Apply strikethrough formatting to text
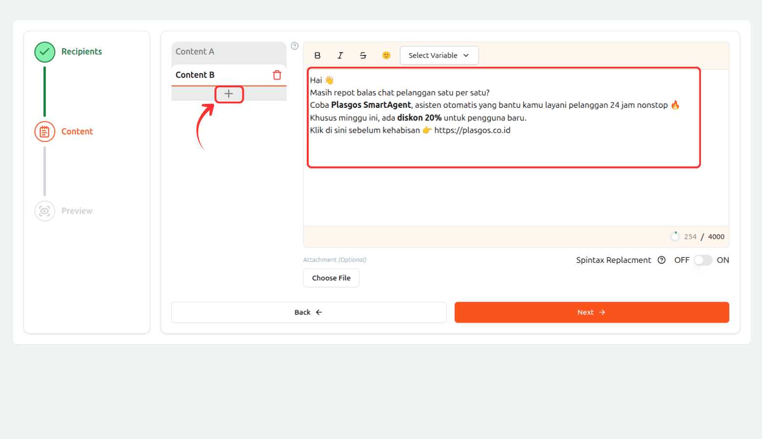The image size is (762, 439). click(363, 56)
